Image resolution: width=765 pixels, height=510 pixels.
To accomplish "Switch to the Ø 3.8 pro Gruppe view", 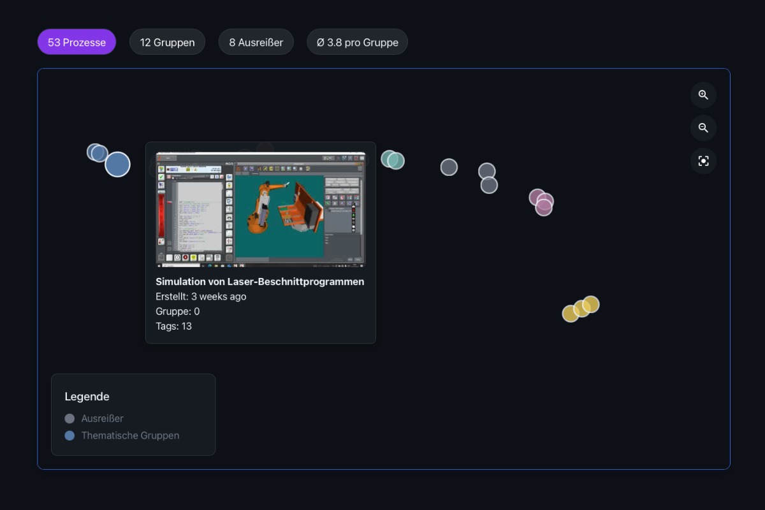I will pyautogui.click(x=357, y=41).
